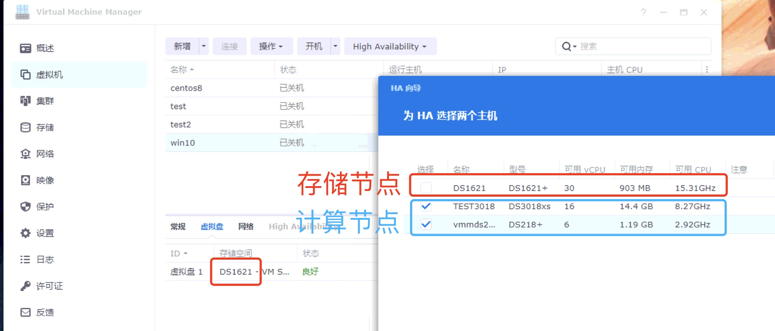The image size is (775, 331).
Task: Open the column options three-dot icon
Action: click(x=707, y=70)
